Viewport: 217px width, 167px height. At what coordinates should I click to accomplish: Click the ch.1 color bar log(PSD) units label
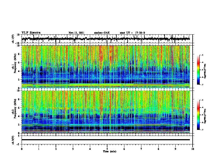205,71
